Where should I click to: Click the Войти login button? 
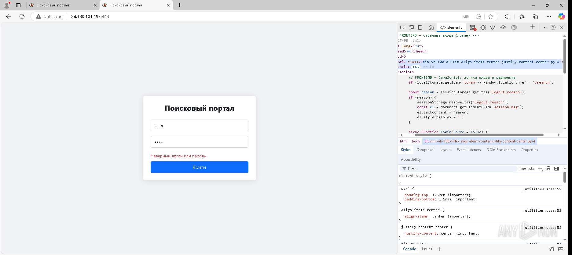click(x=200, y=167)
